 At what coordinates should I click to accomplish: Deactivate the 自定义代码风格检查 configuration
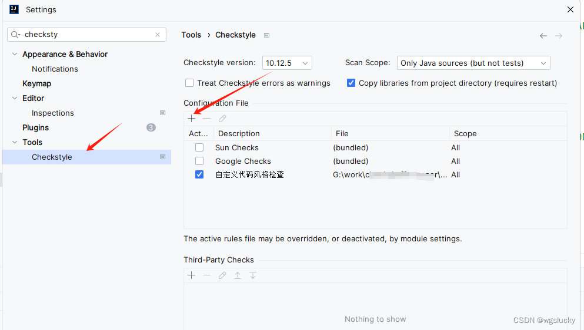pos(199,174)
